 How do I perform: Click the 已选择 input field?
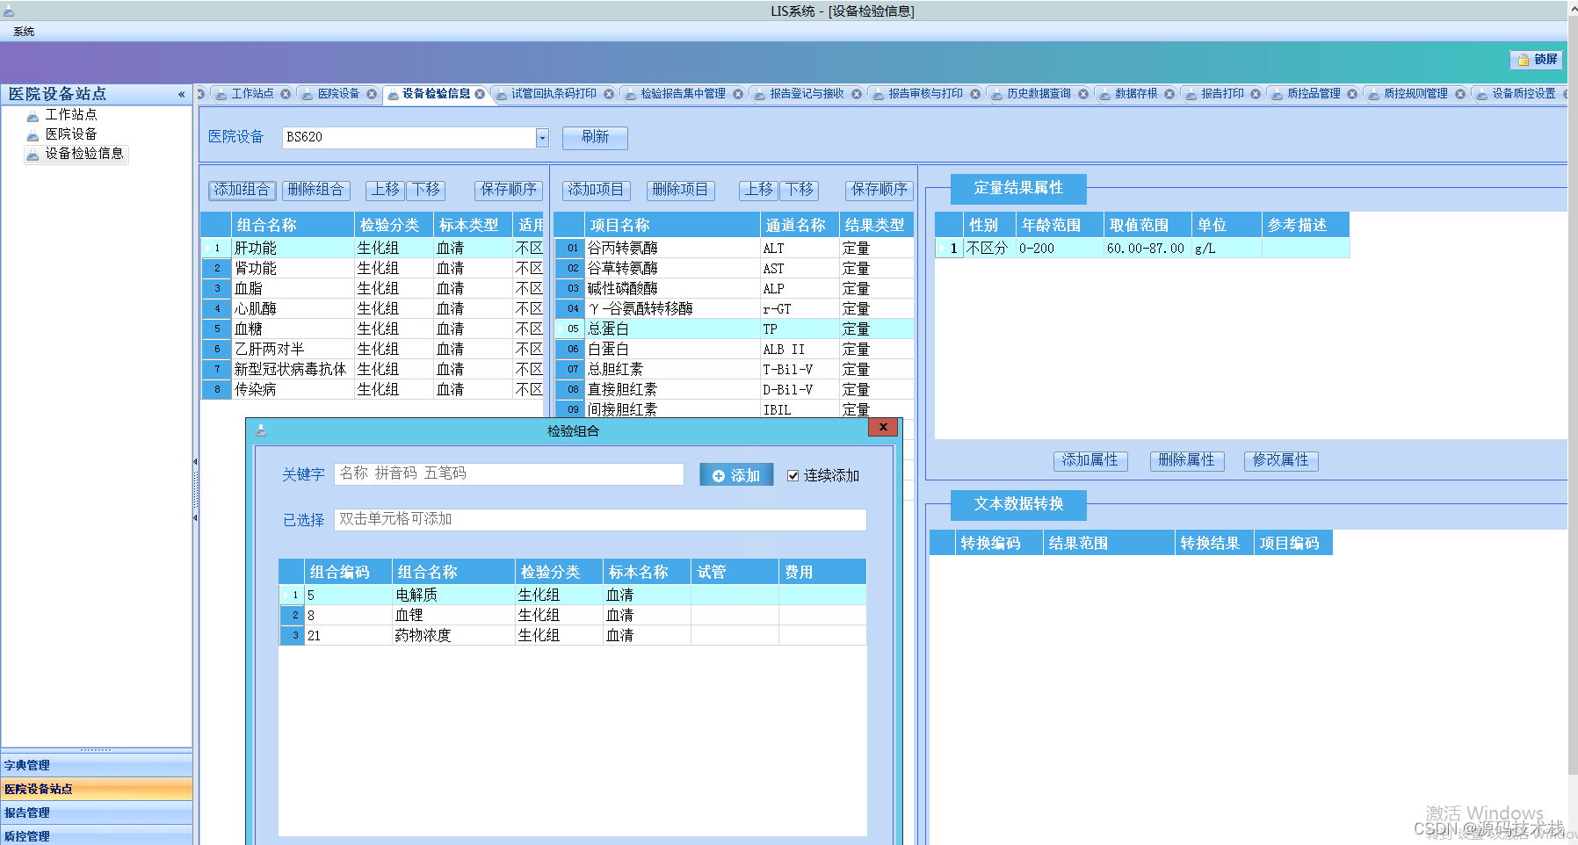point(600,520)
